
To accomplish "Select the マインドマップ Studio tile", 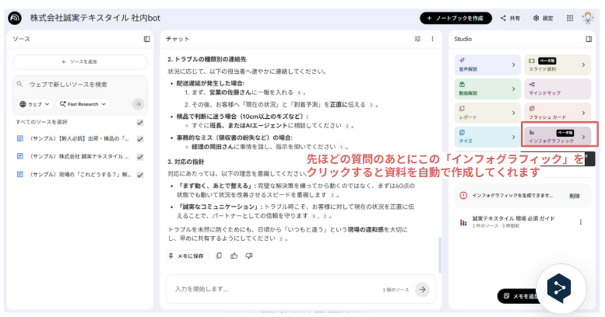I will pos(557,89).
